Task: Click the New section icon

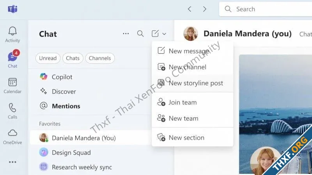Action: pyautogui.click(x=161, y=137)
